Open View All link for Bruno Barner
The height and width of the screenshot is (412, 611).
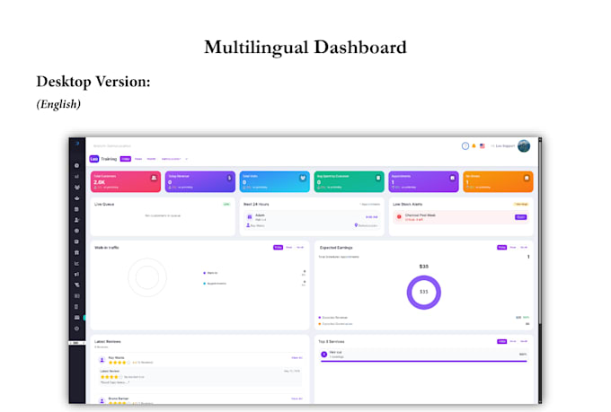click(x=297, y=399)
